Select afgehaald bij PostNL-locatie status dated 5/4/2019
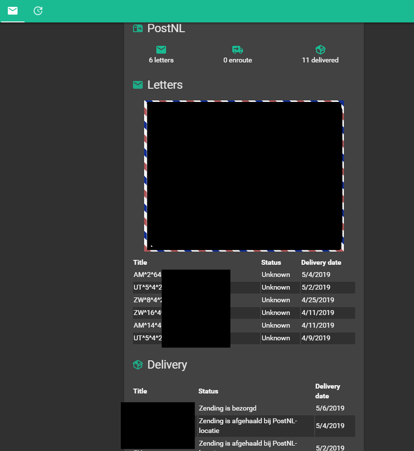The height and width of the screenshot is (451, 414). click(x=248, y=426)
